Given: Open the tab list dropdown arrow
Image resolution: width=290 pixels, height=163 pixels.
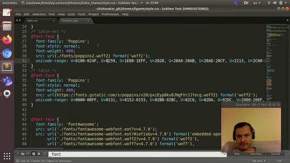Looking at the screenshot, I should pos(287,20).
